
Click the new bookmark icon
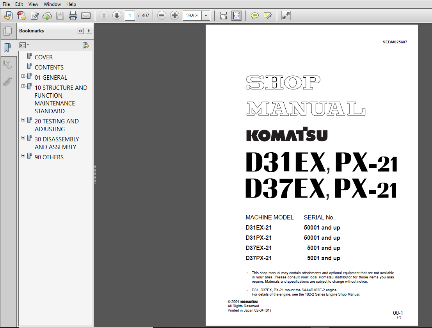pyautogui.click(x=86, y=45)
